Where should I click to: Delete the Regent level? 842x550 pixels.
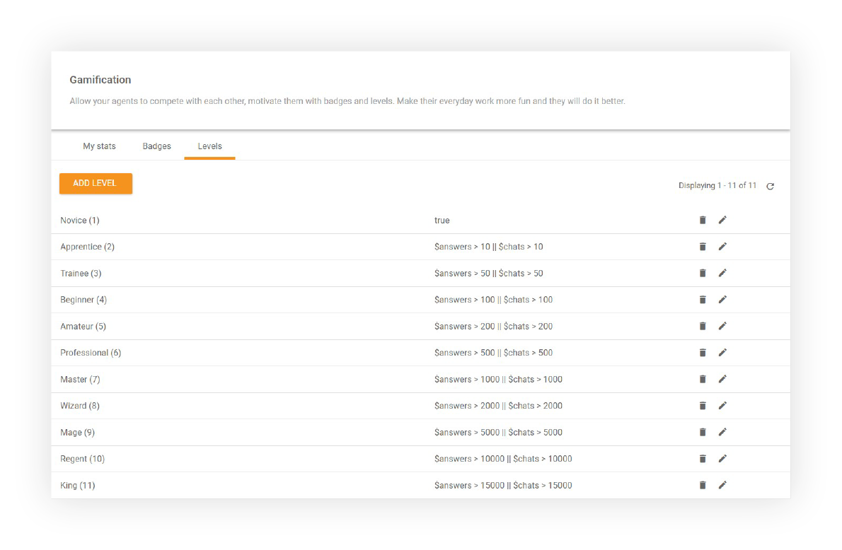(702, 458)
